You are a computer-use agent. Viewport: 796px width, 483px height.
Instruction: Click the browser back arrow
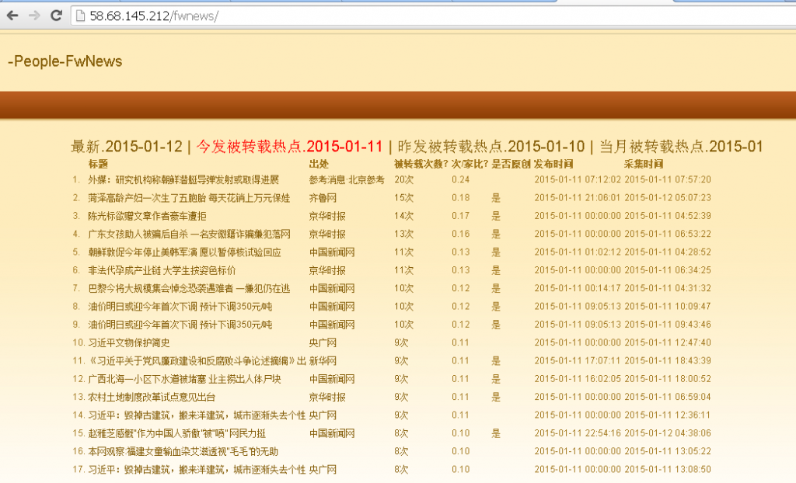point(13,16)
